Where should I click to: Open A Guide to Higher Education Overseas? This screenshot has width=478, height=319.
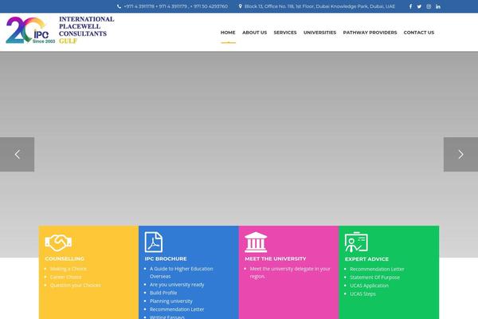pyautogui.click(x=182, y=272)
